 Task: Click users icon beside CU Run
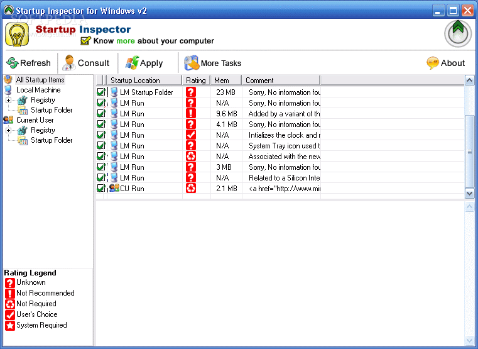[x=114, y=188]
